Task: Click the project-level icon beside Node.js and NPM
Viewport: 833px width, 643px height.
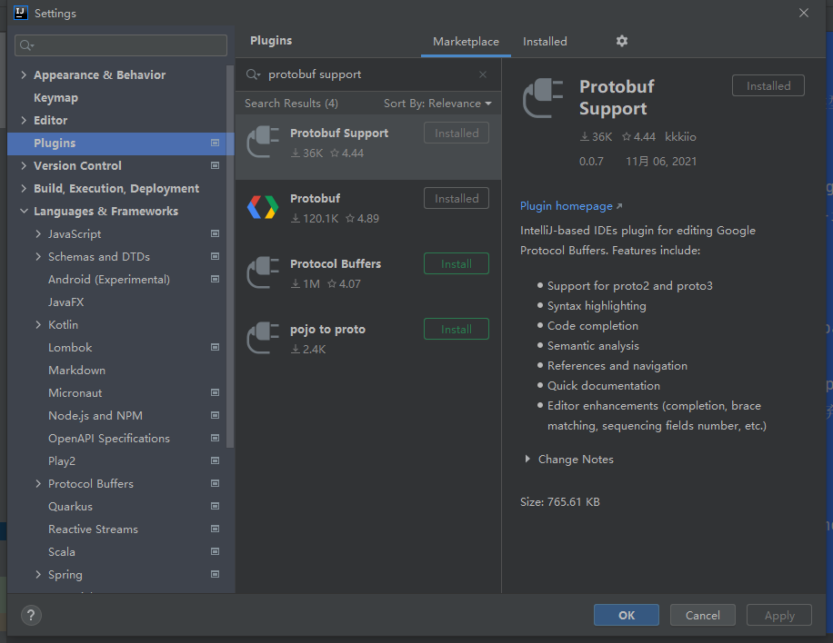Action: [x=216, y=415]
